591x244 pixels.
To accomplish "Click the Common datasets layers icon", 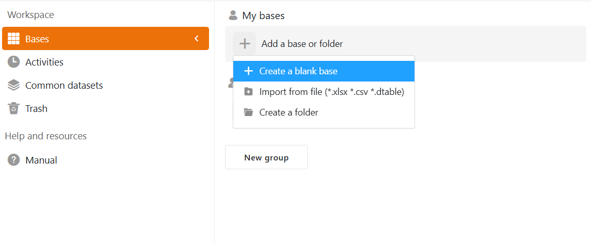I will pos(14,85).
